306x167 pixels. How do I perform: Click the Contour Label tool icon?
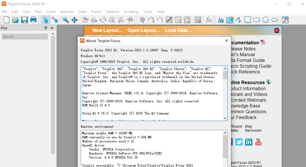click(187, 20)
